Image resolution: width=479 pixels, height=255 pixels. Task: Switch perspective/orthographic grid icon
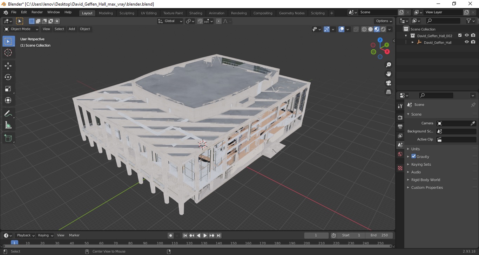(389, 92)
